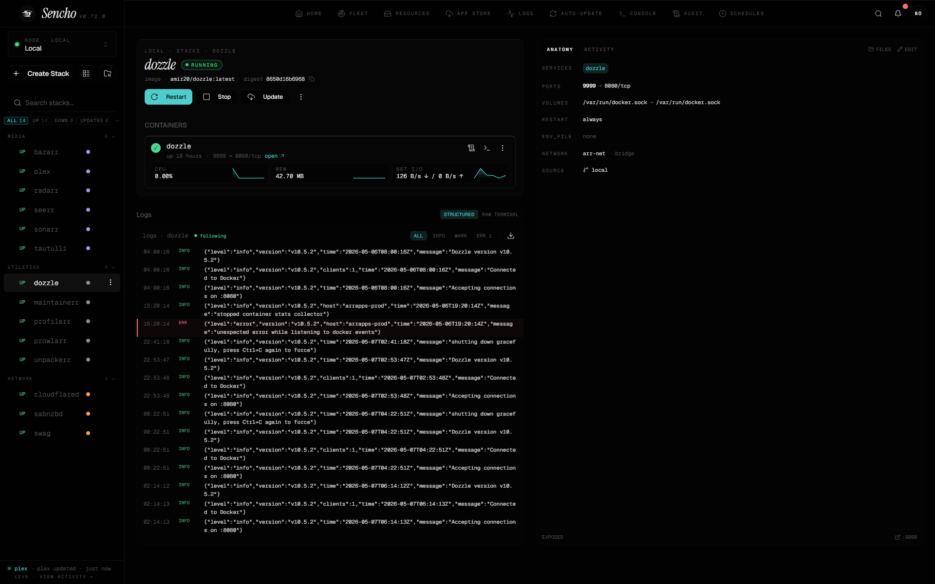Filter logs to INFO level

[439, 236]
